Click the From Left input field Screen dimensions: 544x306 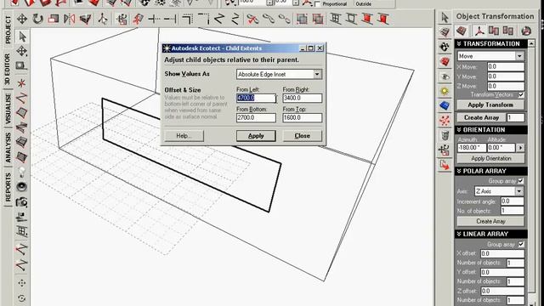click(x=256, y=99)
